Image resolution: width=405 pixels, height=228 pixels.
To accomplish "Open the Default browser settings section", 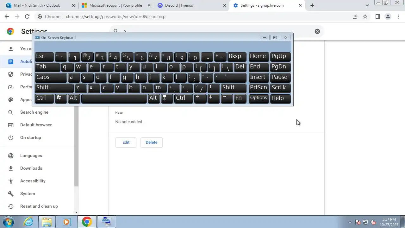I will pyautogui.click(x=36, y=125).
